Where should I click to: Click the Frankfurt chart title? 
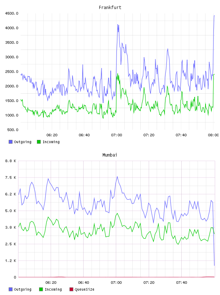click(110, 8)
